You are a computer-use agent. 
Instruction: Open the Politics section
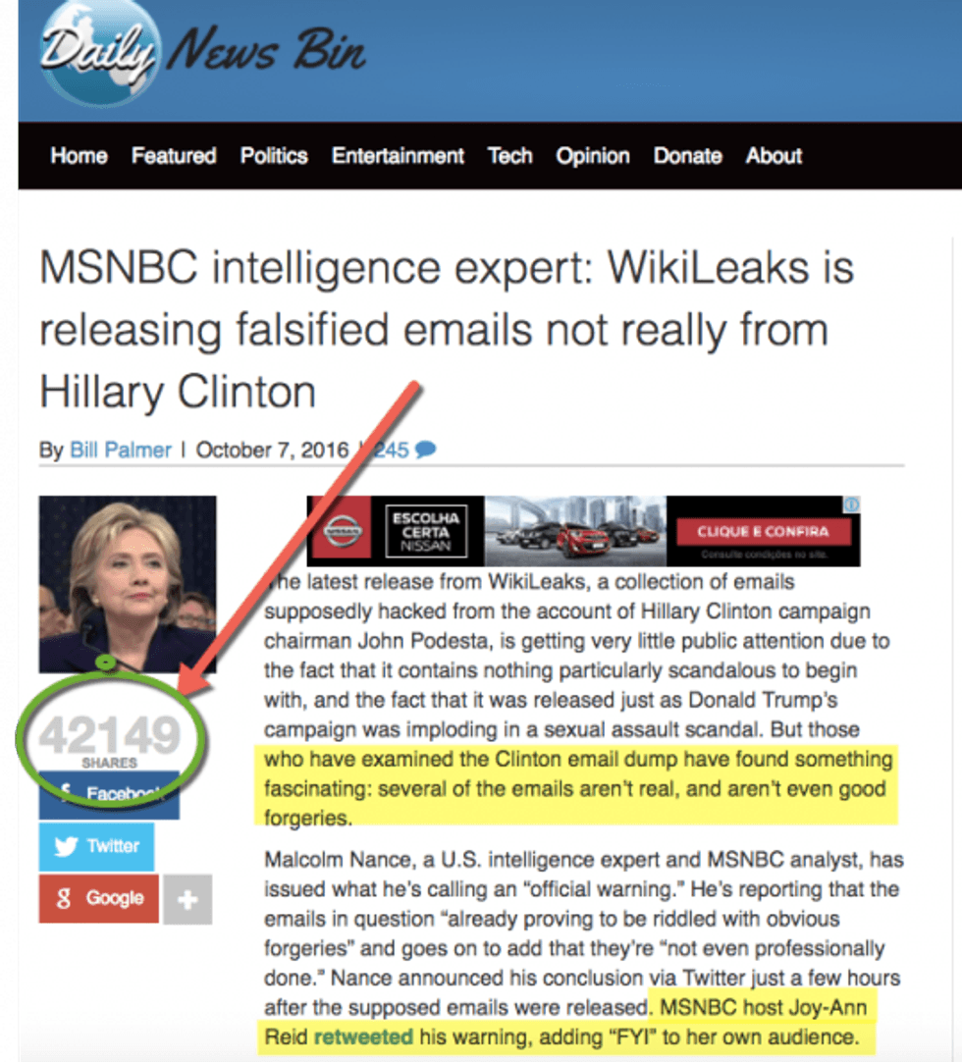(274, 156)
